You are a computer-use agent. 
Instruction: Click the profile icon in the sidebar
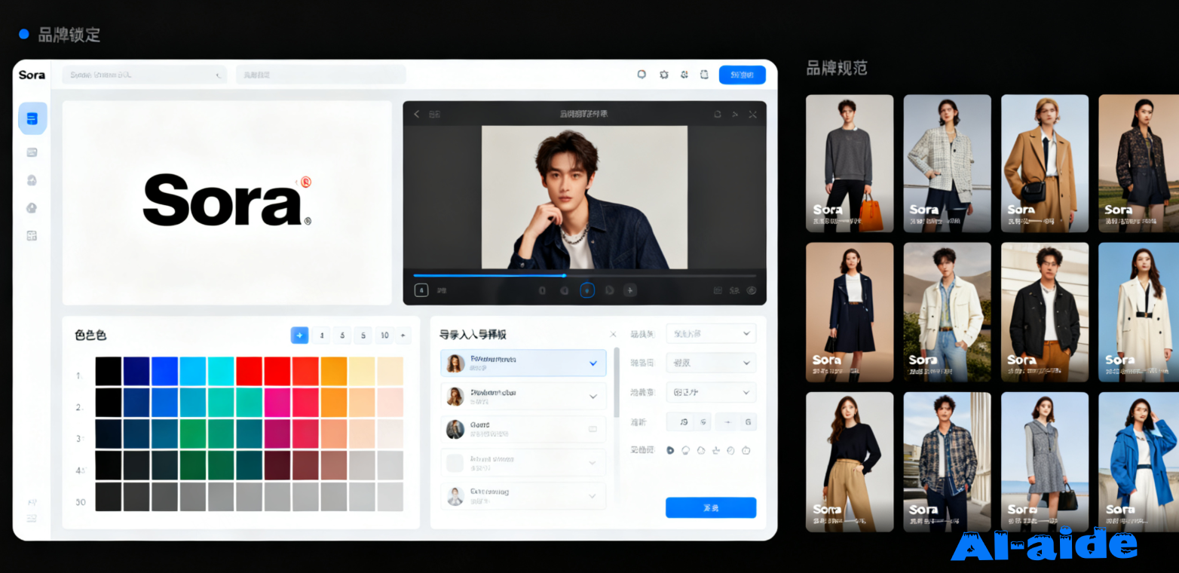32,179
